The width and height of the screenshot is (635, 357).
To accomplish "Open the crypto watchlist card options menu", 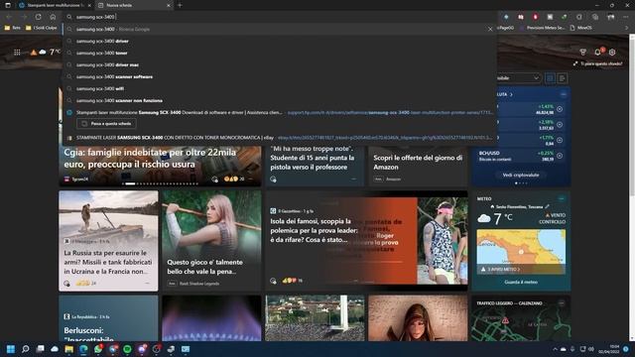I will [564, 94].
